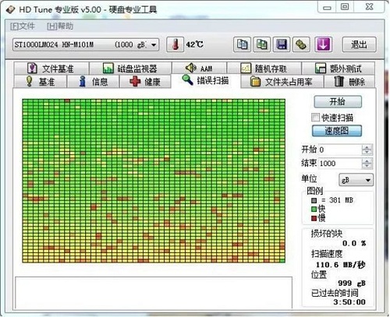
Task: Switch to the 磁盘监视器 tab
Action: 130,69
